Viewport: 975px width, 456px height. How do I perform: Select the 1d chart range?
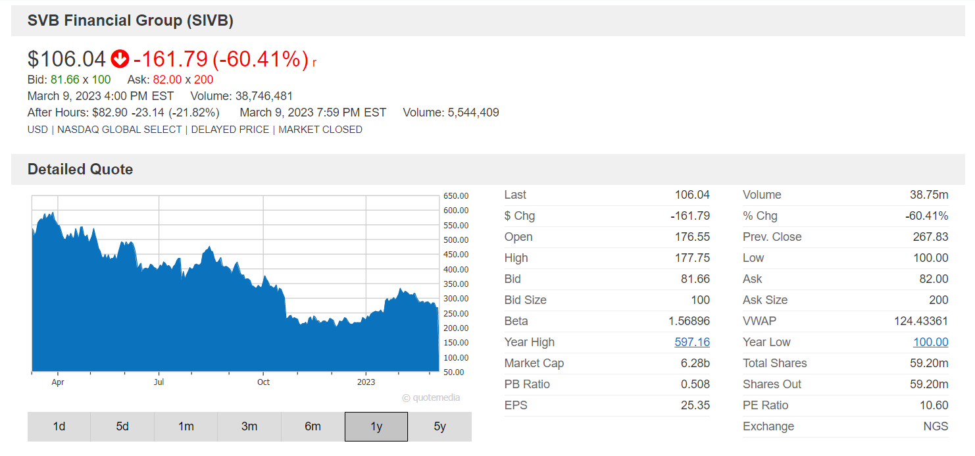pos(59,426)
